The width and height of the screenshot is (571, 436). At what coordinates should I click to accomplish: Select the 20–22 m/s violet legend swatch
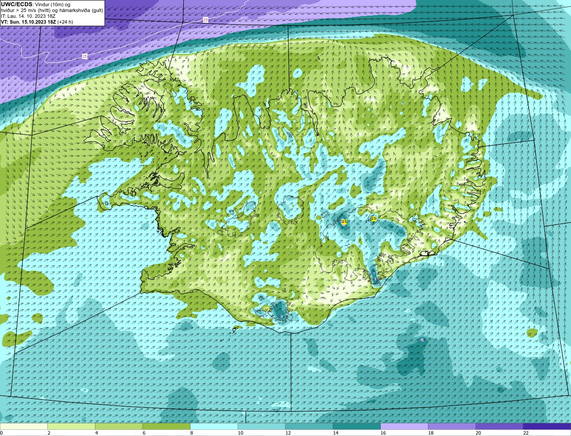click(500, 427)
